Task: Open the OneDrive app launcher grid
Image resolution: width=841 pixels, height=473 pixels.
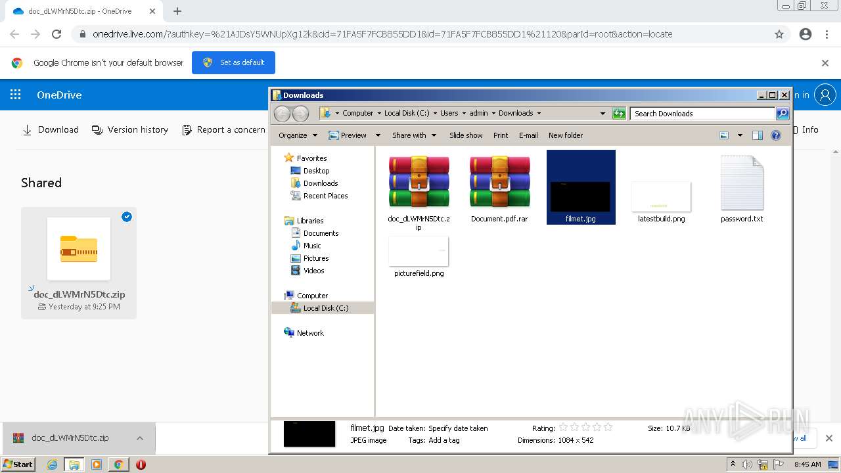Action: coord(16,95)
